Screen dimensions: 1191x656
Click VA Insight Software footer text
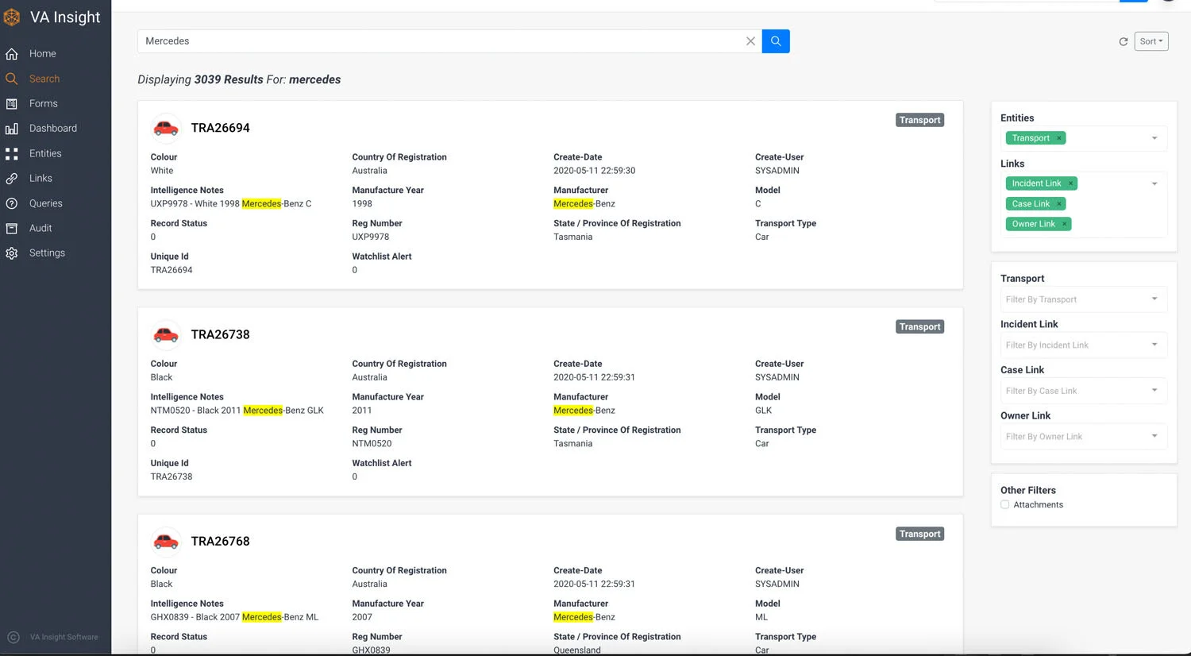(x=64, y=637)
